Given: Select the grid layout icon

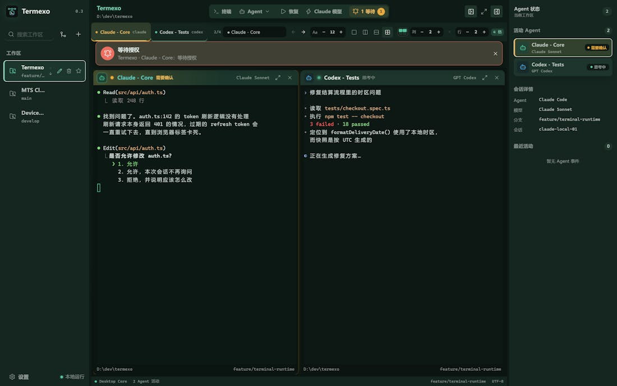Looking at the screenshot, I should [x=388, y=32].
